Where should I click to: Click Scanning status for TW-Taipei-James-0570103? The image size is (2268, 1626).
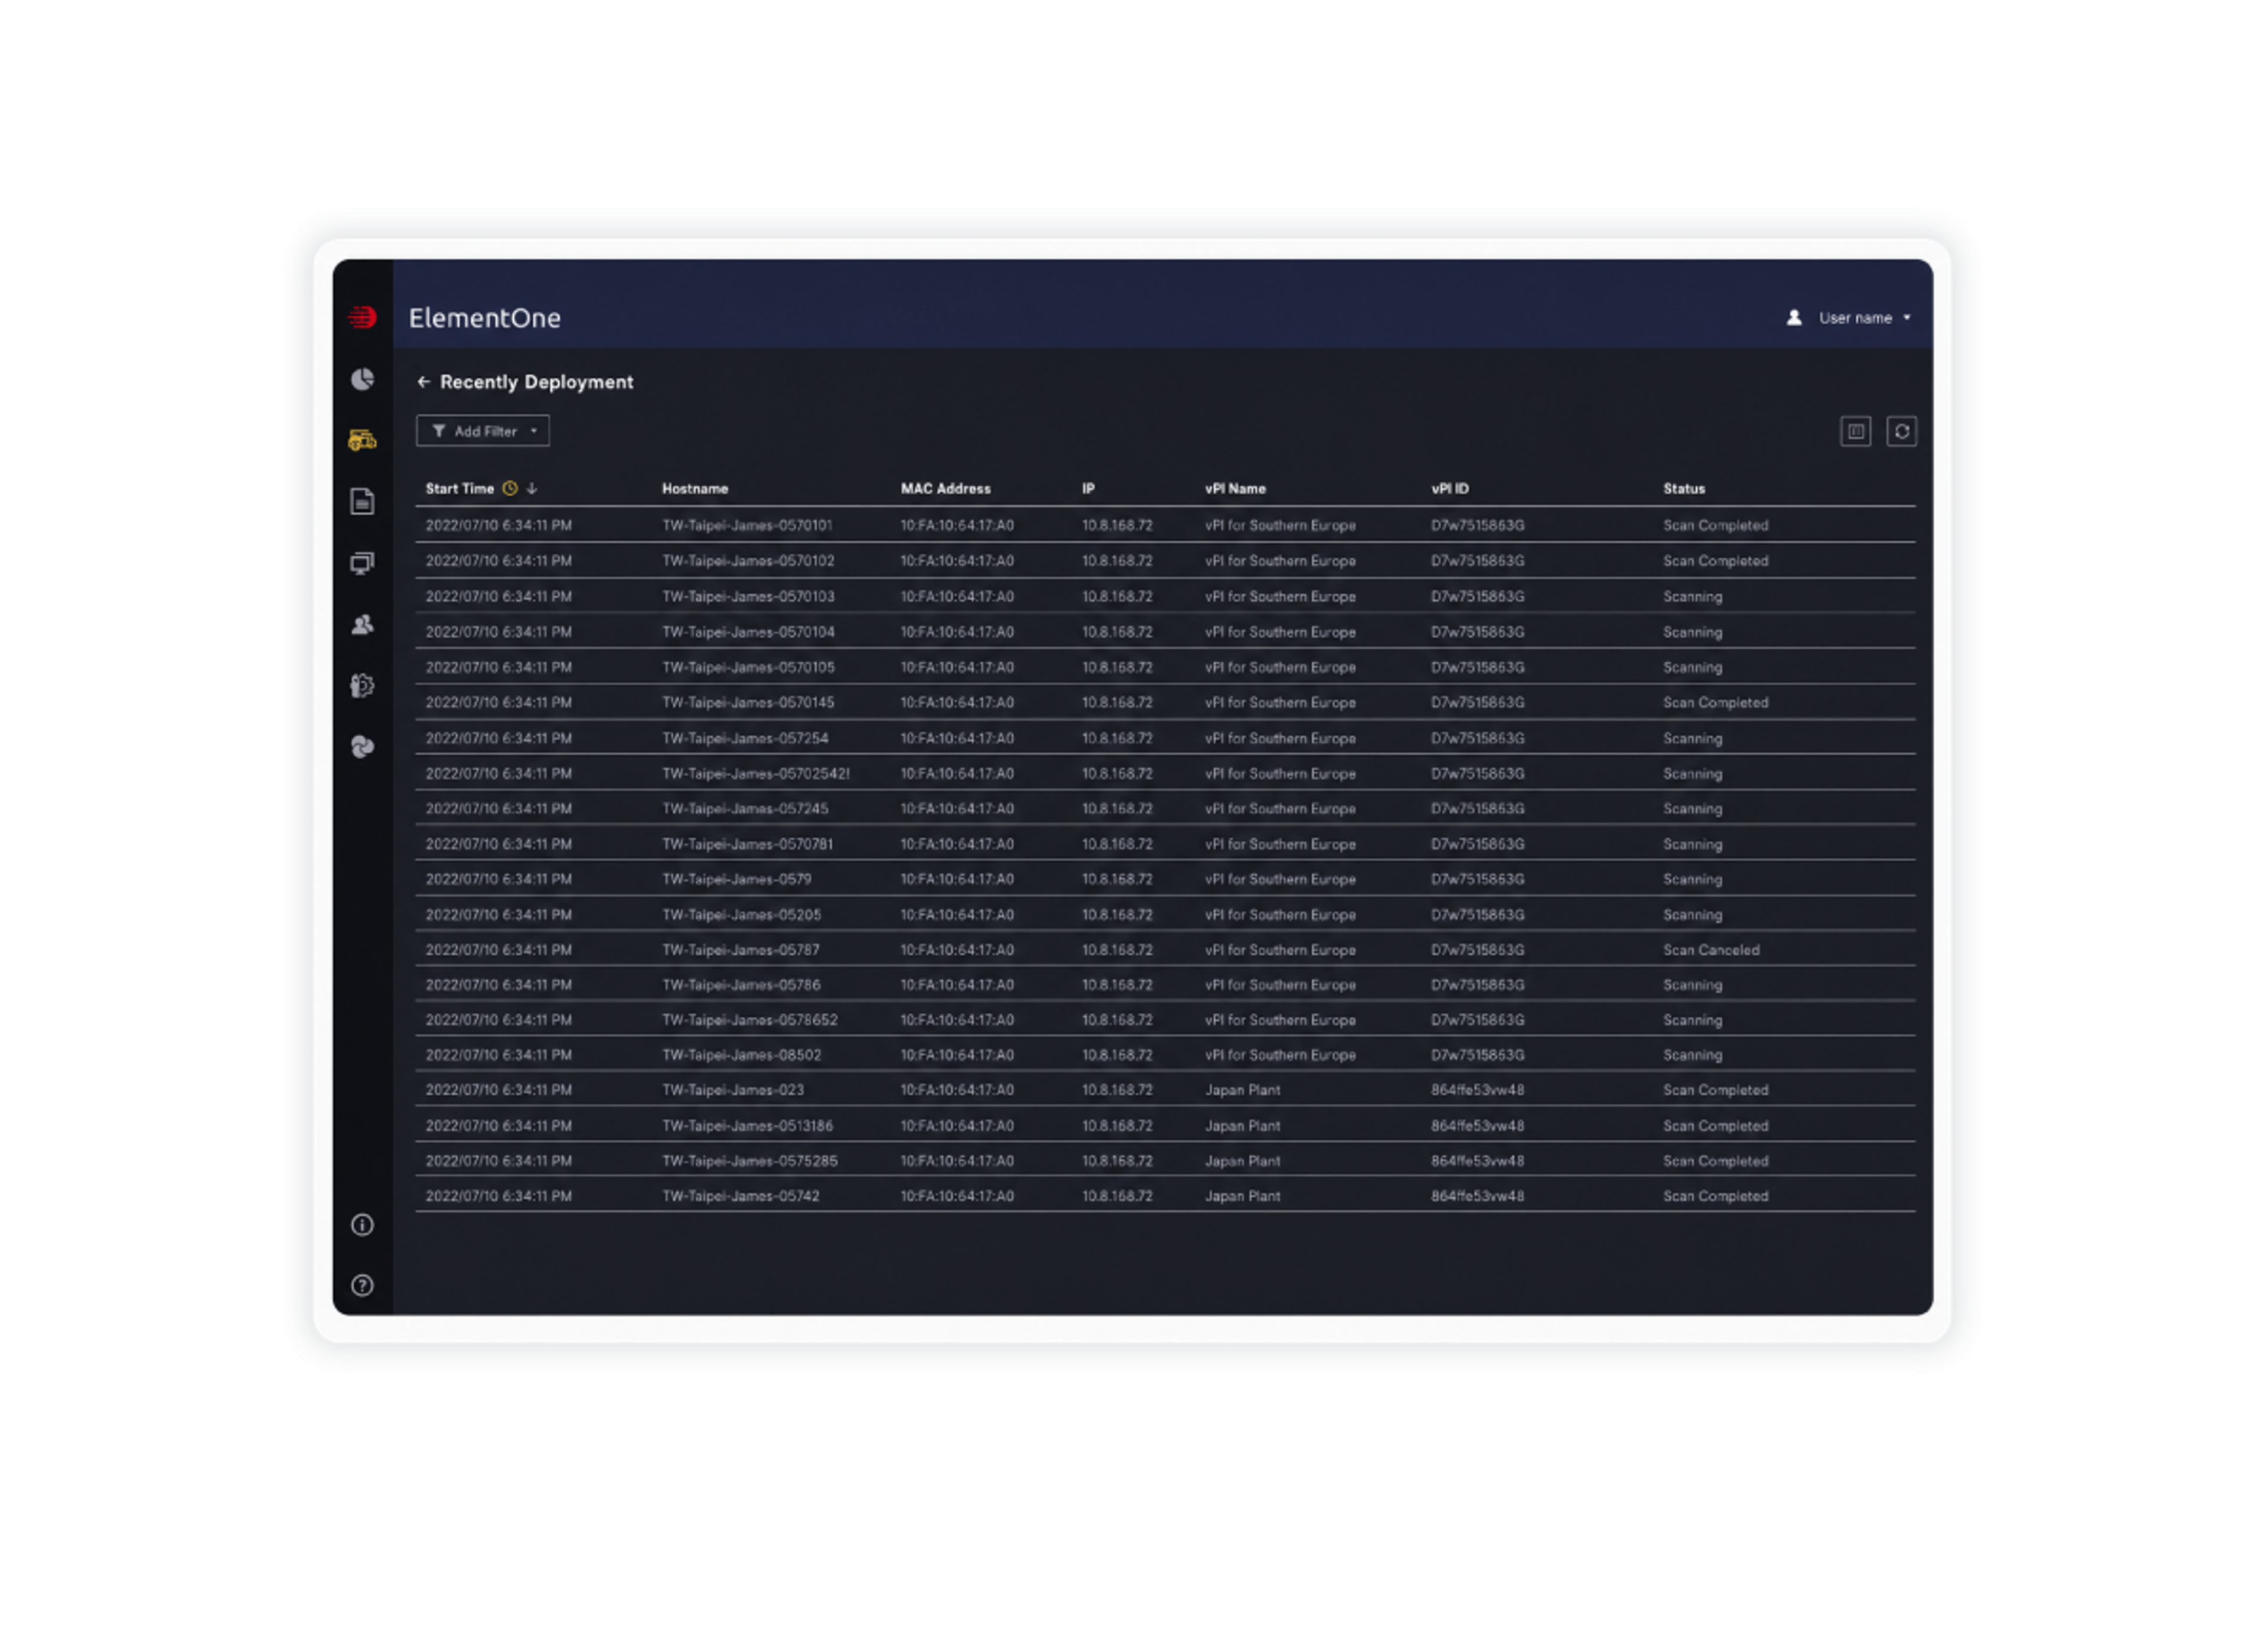click(1692, 596)
